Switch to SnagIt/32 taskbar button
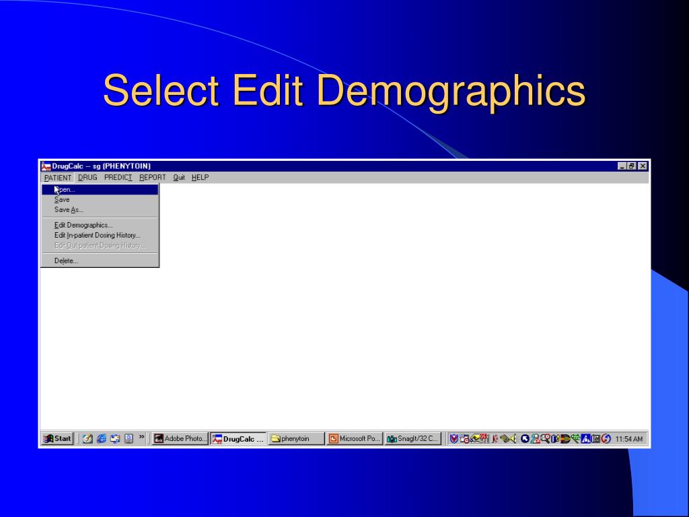The height and width of the screenshot is (517, 689). pos(412,438)
